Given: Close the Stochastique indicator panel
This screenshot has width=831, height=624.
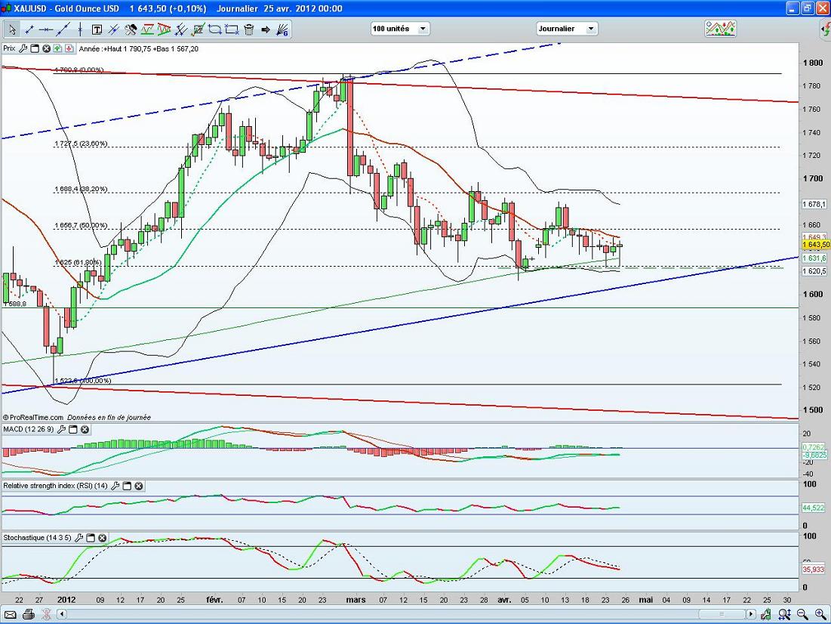Looking at the screenshot, I should point(103,538).
